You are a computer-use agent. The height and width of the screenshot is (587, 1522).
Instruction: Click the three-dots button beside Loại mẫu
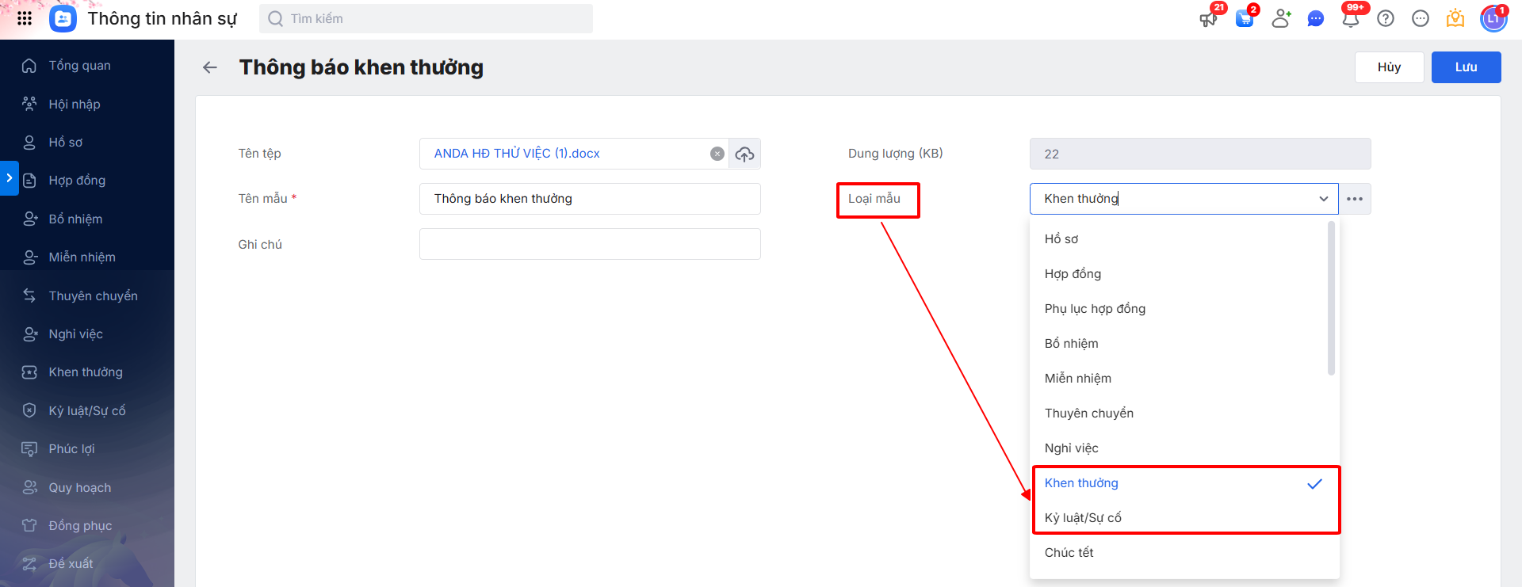(x=1355, y=199)
